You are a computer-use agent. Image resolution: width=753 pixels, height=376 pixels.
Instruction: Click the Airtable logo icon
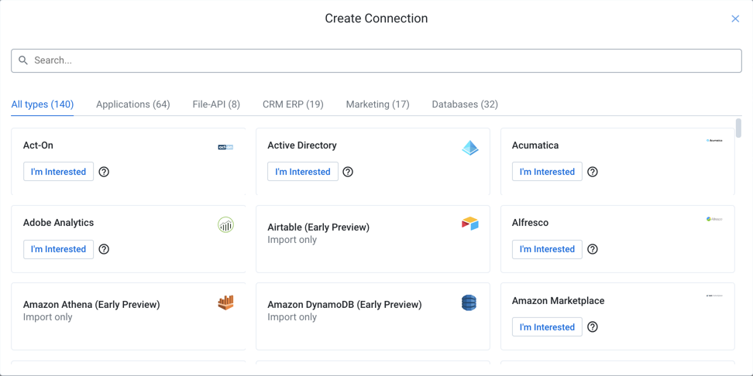(x=470, y=223)
